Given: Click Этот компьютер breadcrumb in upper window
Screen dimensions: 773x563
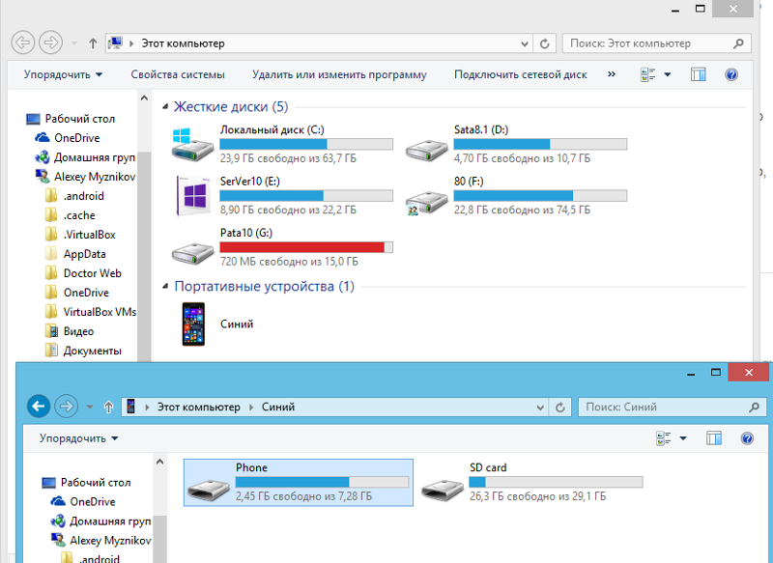Looking at the screenshot, I should point(183,43).
